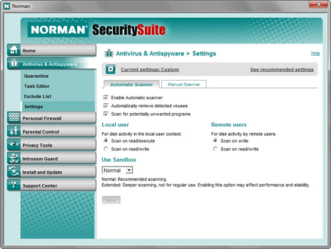Click the Parental Control family icon
331x249 pixels.
coord(13,131)
